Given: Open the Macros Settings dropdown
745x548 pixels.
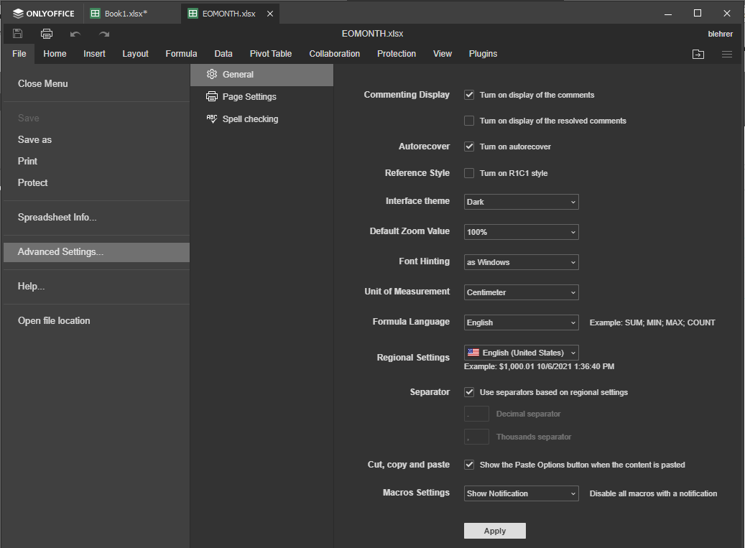Looking at the screenshot, I should [522, 493].
